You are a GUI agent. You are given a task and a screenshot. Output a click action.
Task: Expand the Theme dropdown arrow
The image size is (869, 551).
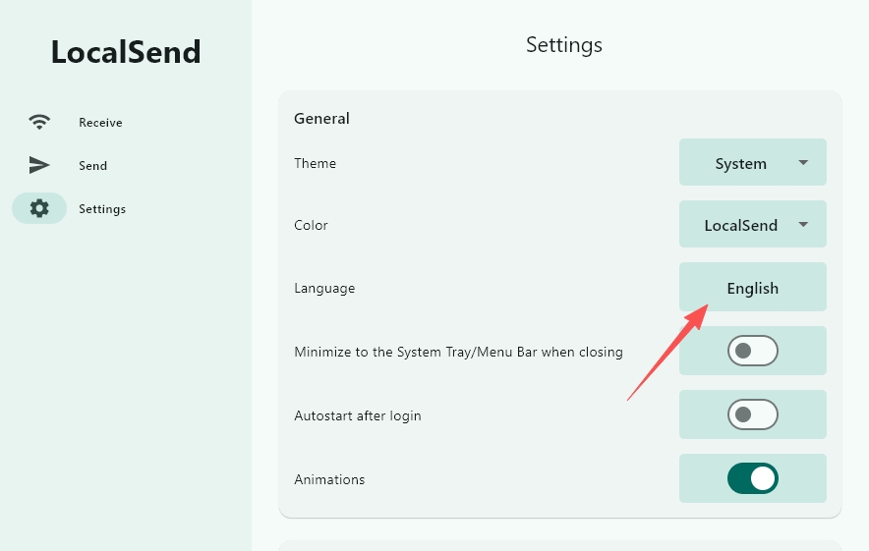pos(803,163)
